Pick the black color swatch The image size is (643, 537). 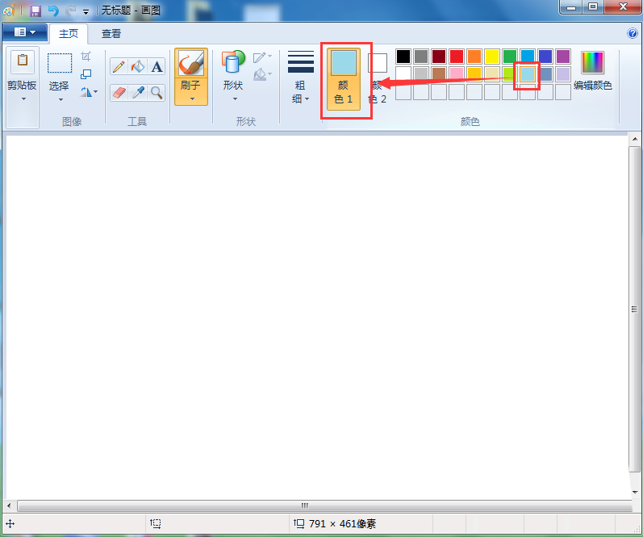403,57
